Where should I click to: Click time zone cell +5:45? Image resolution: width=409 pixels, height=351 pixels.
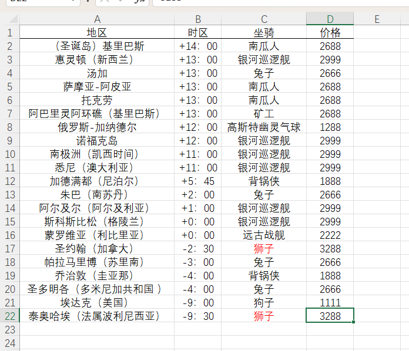tap(198, 181)
